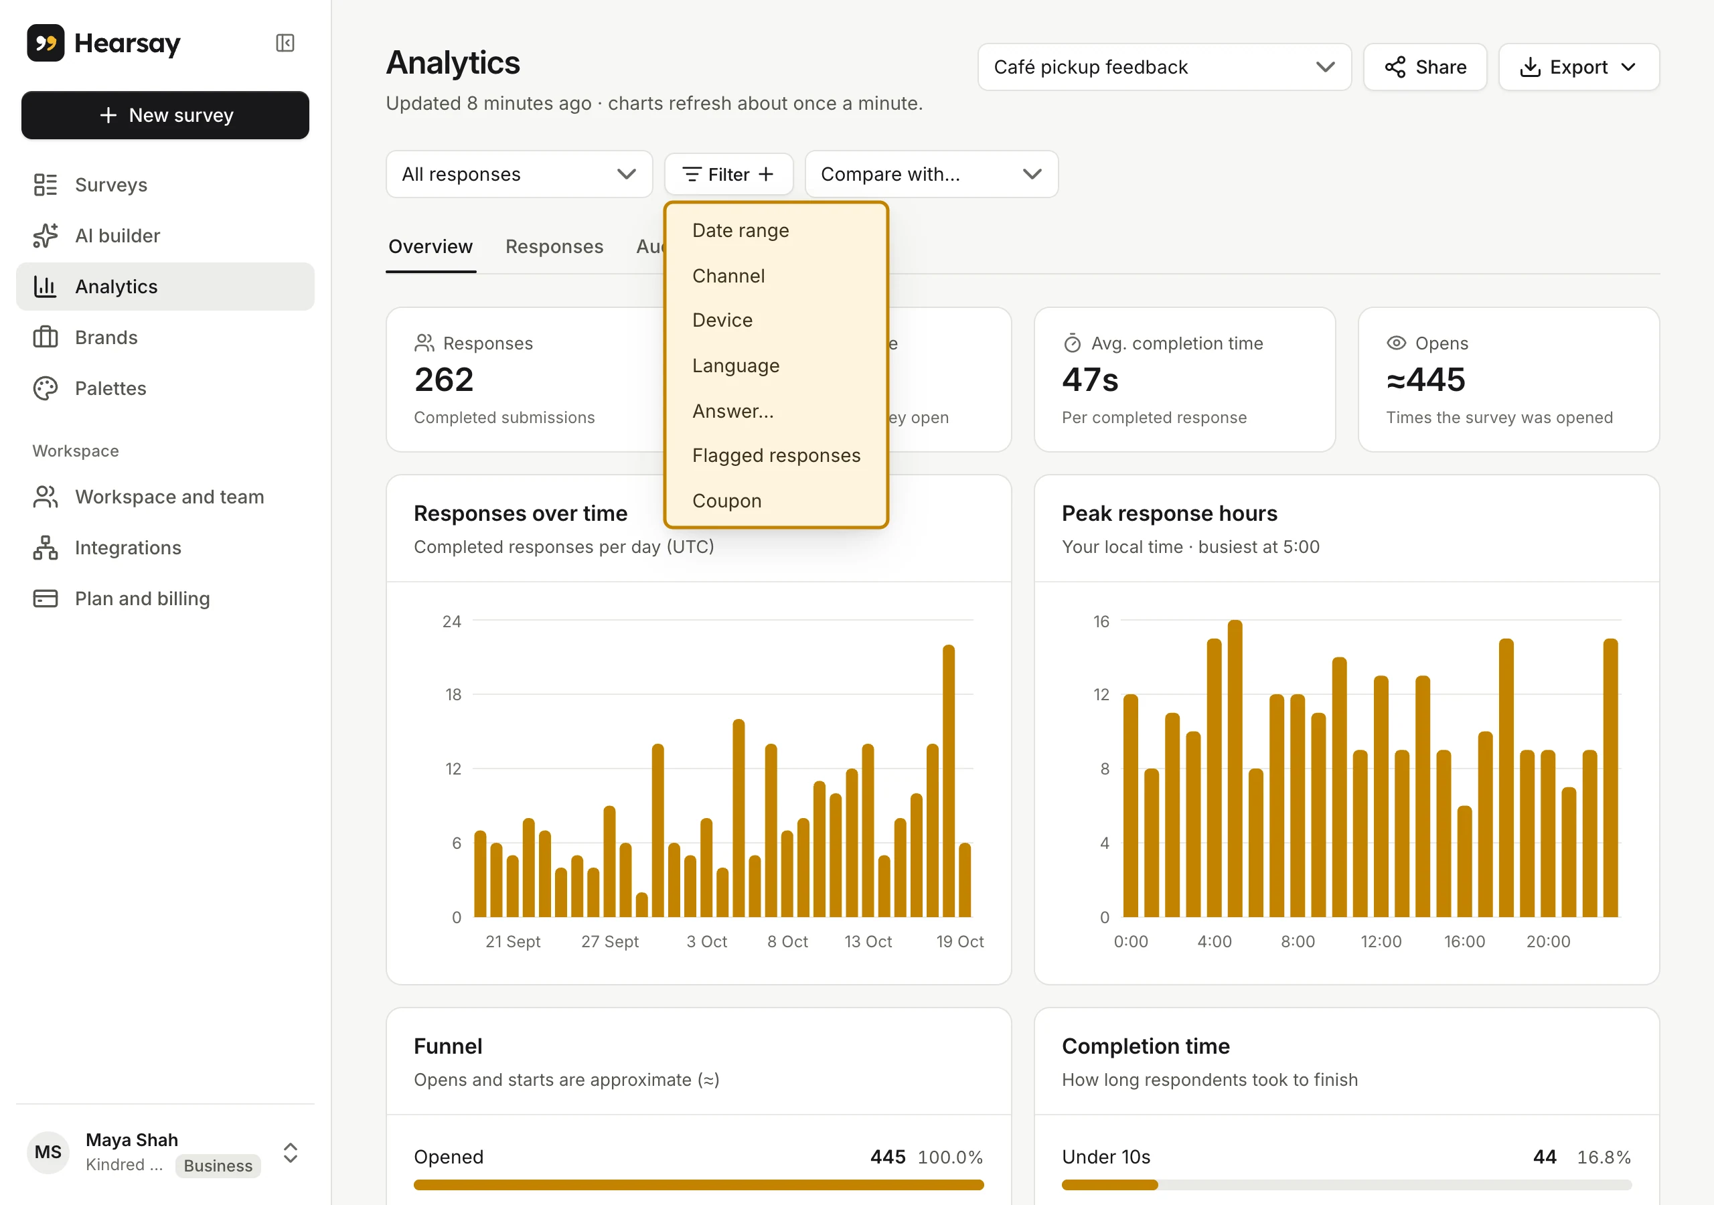The width and height of the screenshot is (1714, 1205).
Task: Click the Business plan badge
Action: pyautogui.click(x=218, y=1166)
